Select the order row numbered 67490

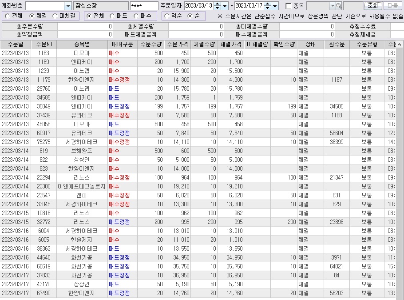tap(44, 293)
